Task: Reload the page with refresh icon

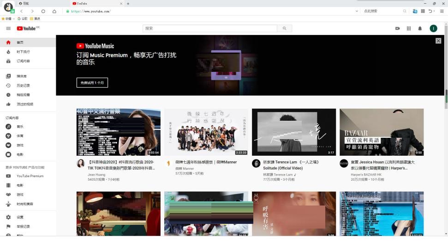Action: [43, 11]
